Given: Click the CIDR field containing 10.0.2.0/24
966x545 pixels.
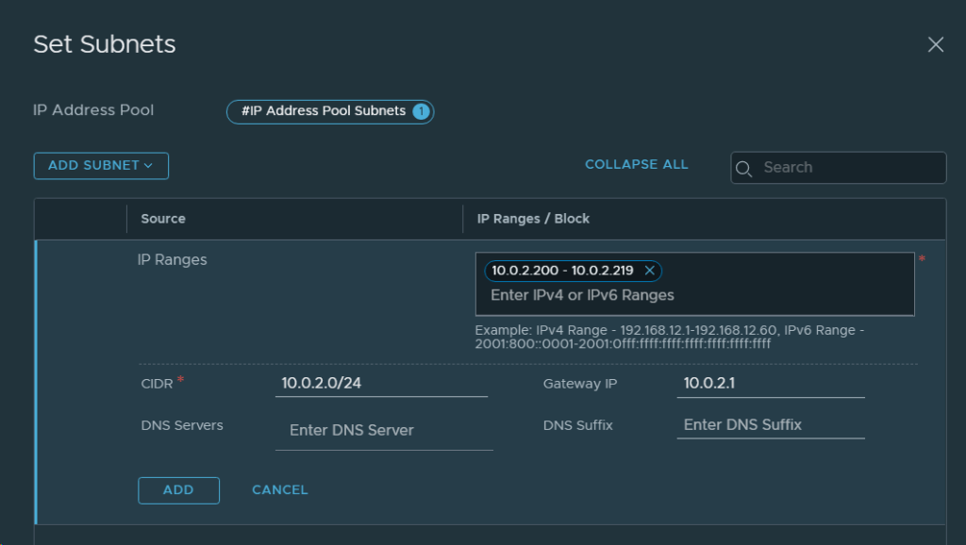Looking at the screenshot, I should point(381,384).
